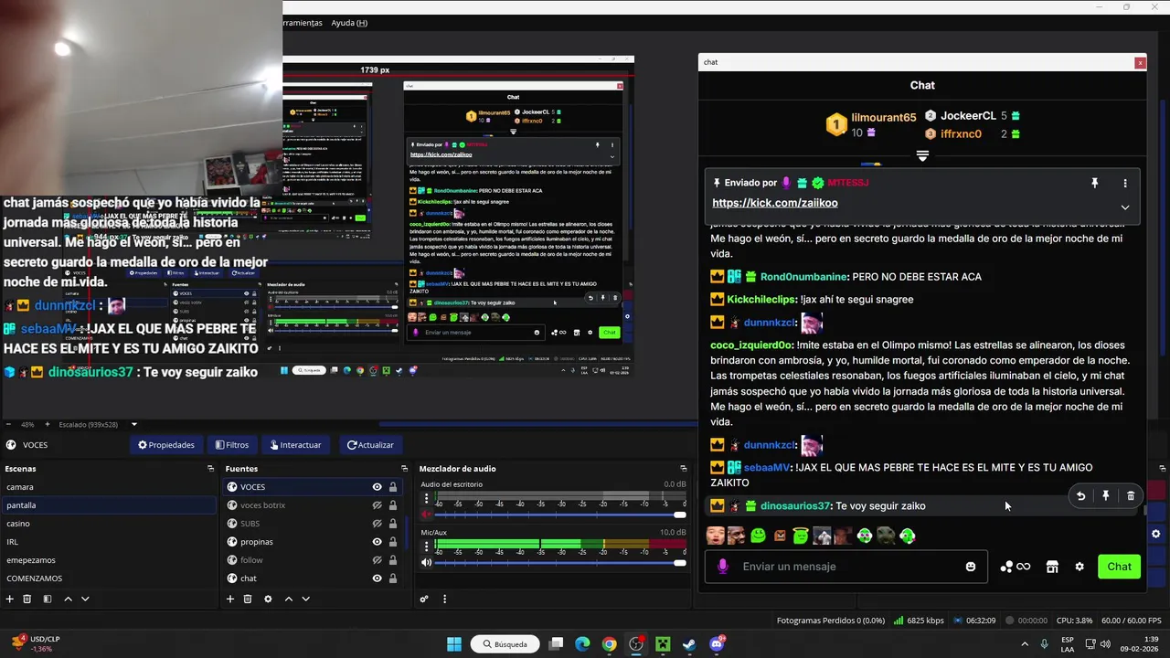The image size is (1170, 658).
Task: Click the purple microphone icon in chat input
Action: pyautogui.click(x=723, y=567)
